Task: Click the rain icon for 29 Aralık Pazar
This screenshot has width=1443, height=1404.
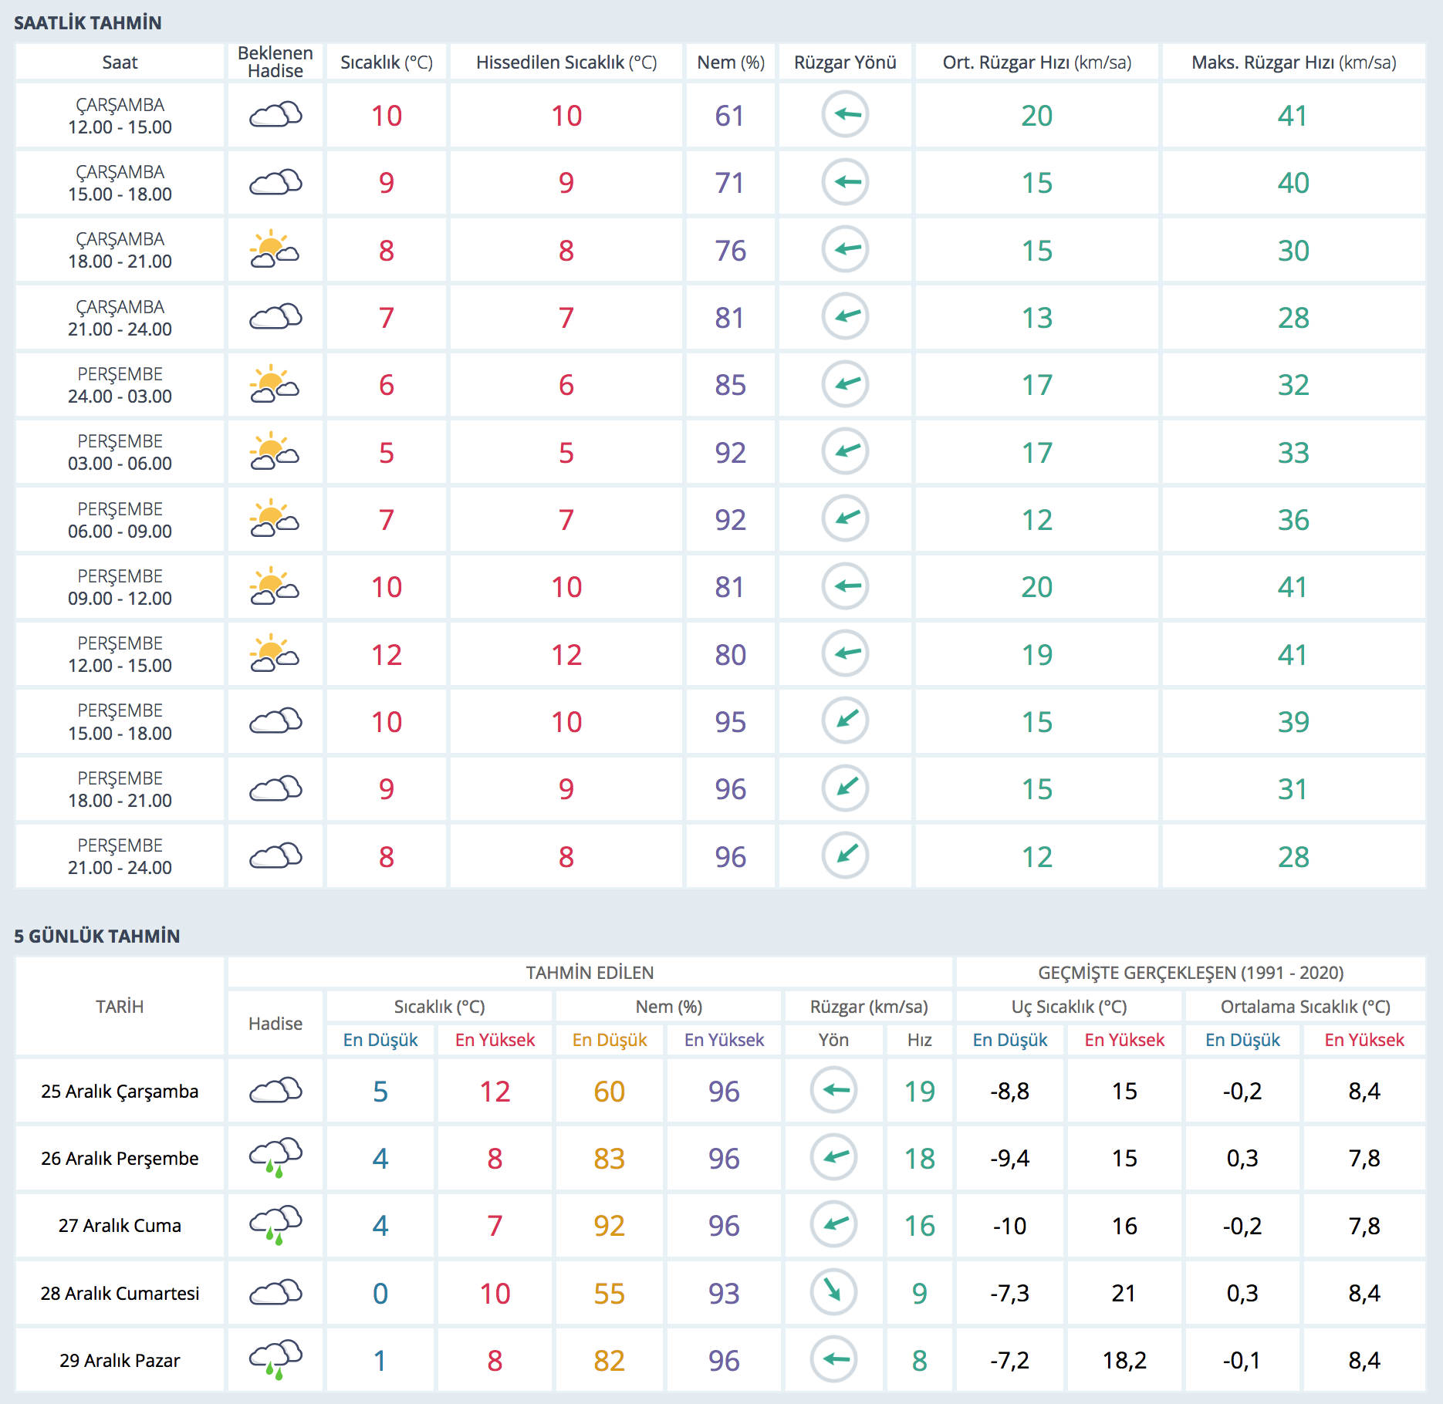Action: (x=275, y=1359)
